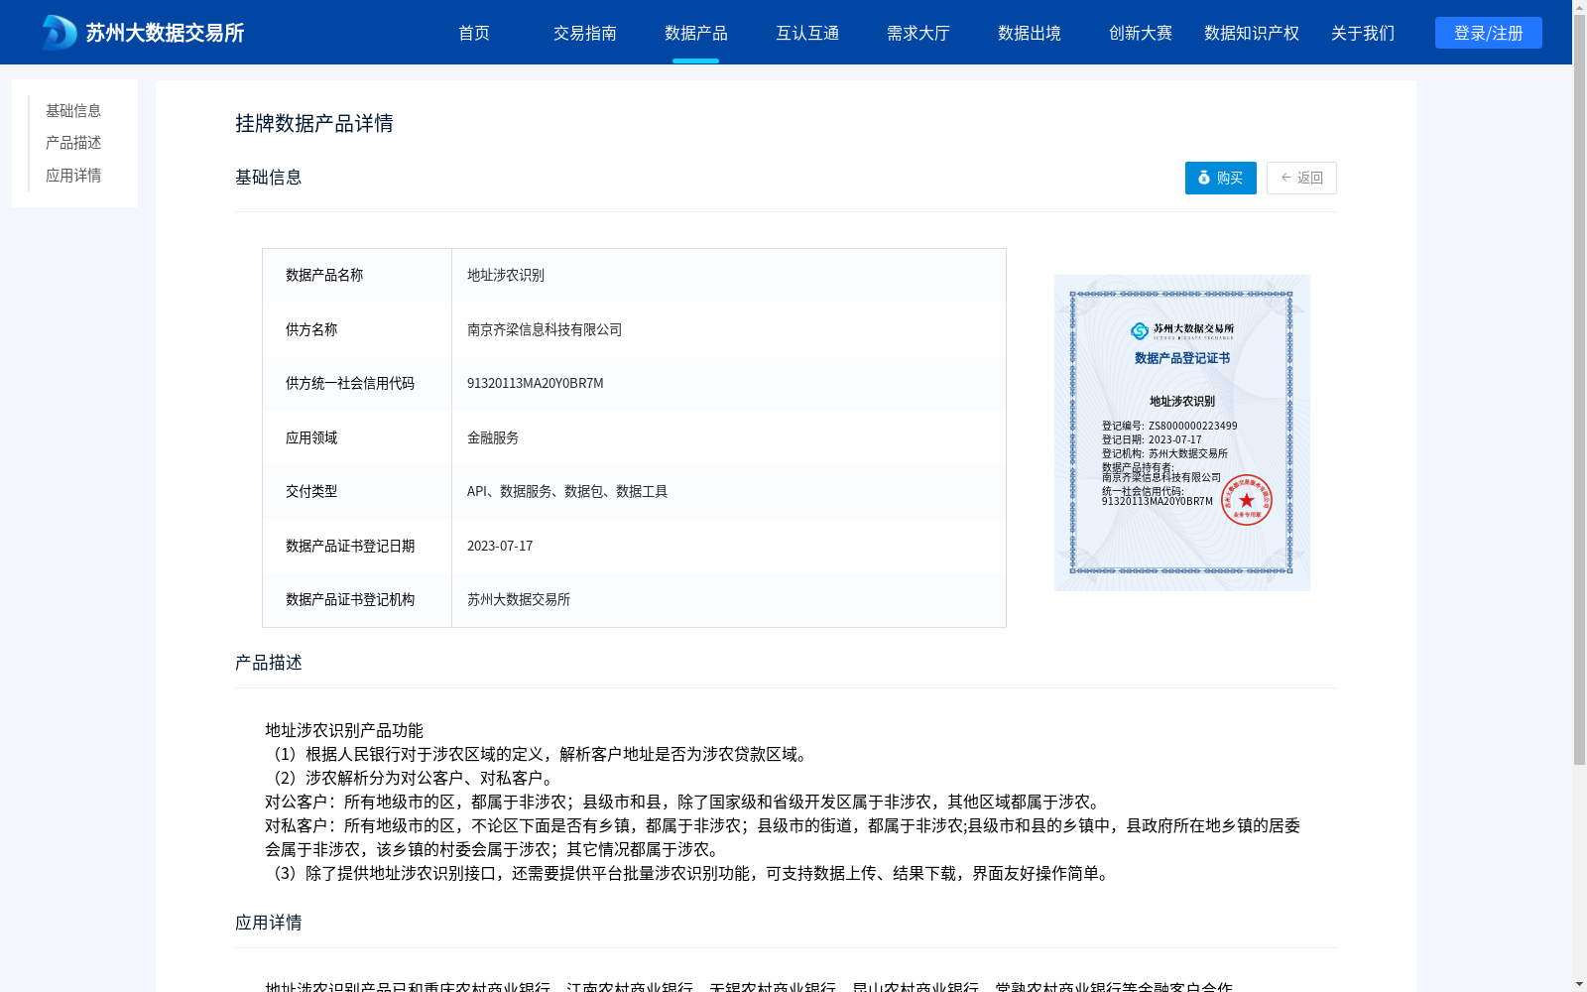Click the 苏州大数据交易所 logo icon
Viewport: 1587px width, 992px height.
(60, 33)
